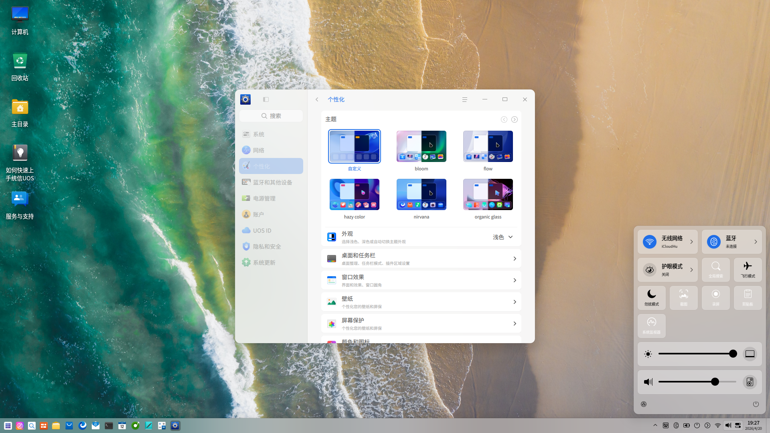Click the back arrow beside 个性化
This screenshot has height=433, width=770.
pos(317,99)
